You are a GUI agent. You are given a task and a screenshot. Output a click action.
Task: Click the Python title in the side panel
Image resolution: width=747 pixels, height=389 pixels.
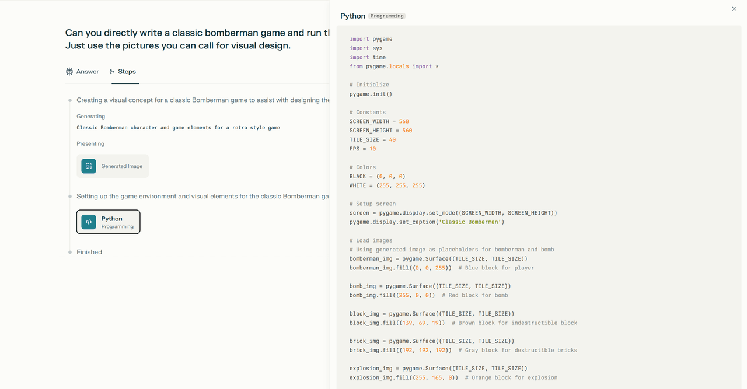[x=352, y=16]
